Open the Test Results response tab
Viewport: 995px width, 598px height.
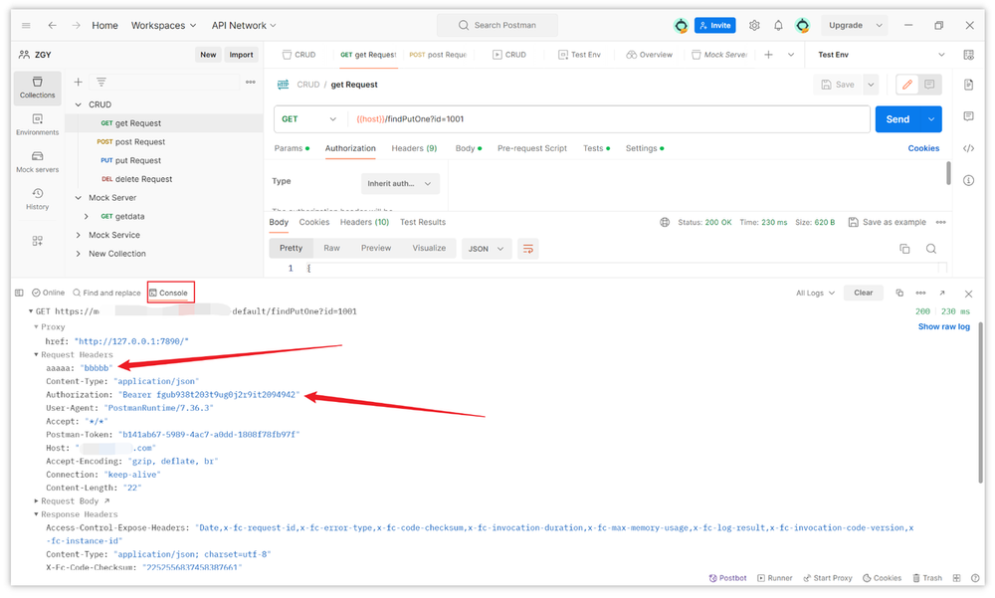(x=423, y=222)
